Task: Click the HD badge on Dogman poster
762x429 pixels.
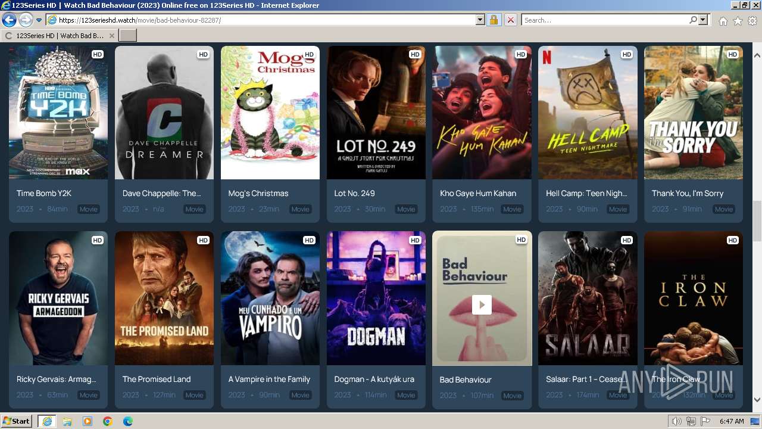Action: (x=415, y=240)
